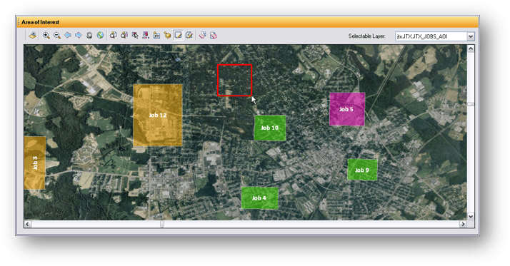Click the Job 12 orange area
Viewport: 510px width, 266px height.
click(x=158, y=116)
